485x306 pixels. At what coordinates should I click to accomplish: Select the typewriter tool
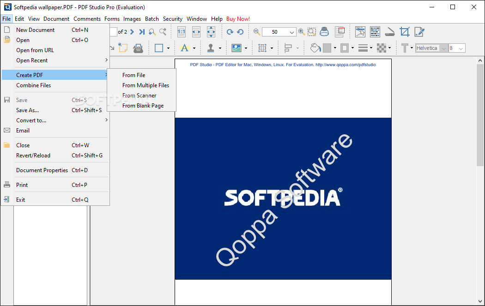[138, 48]
